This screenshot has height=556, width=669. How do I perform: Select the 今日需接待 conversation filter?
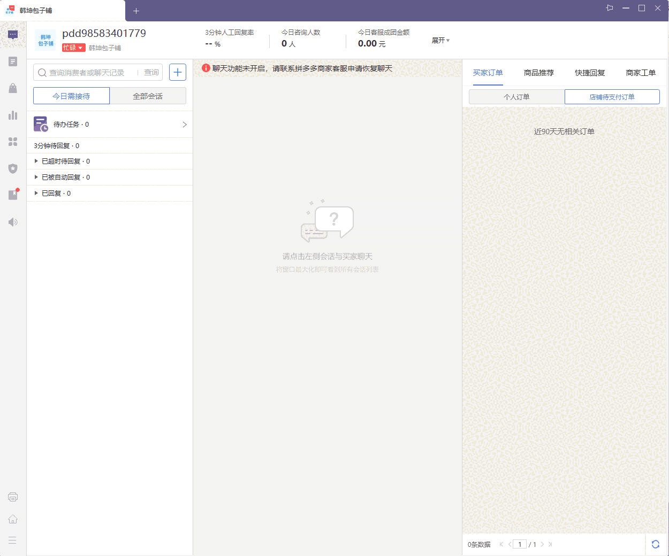pos(71,96)
